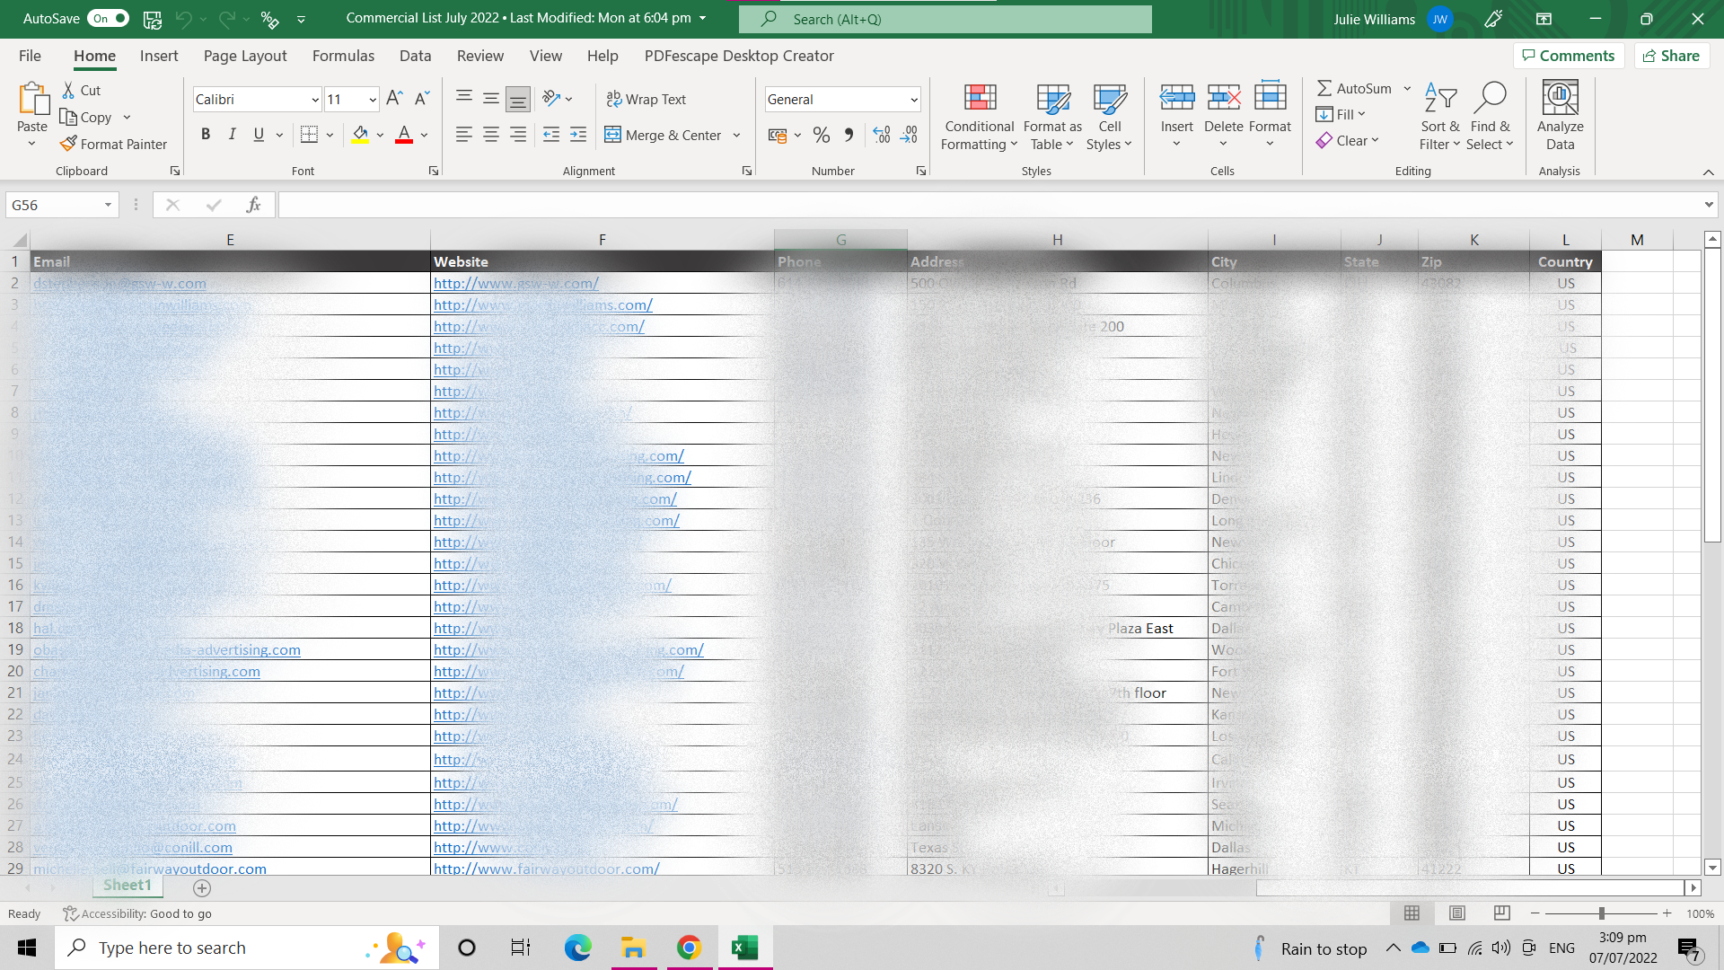Click the Share button
Viewport: 1724px width, 970px height.
(1672, 56)
